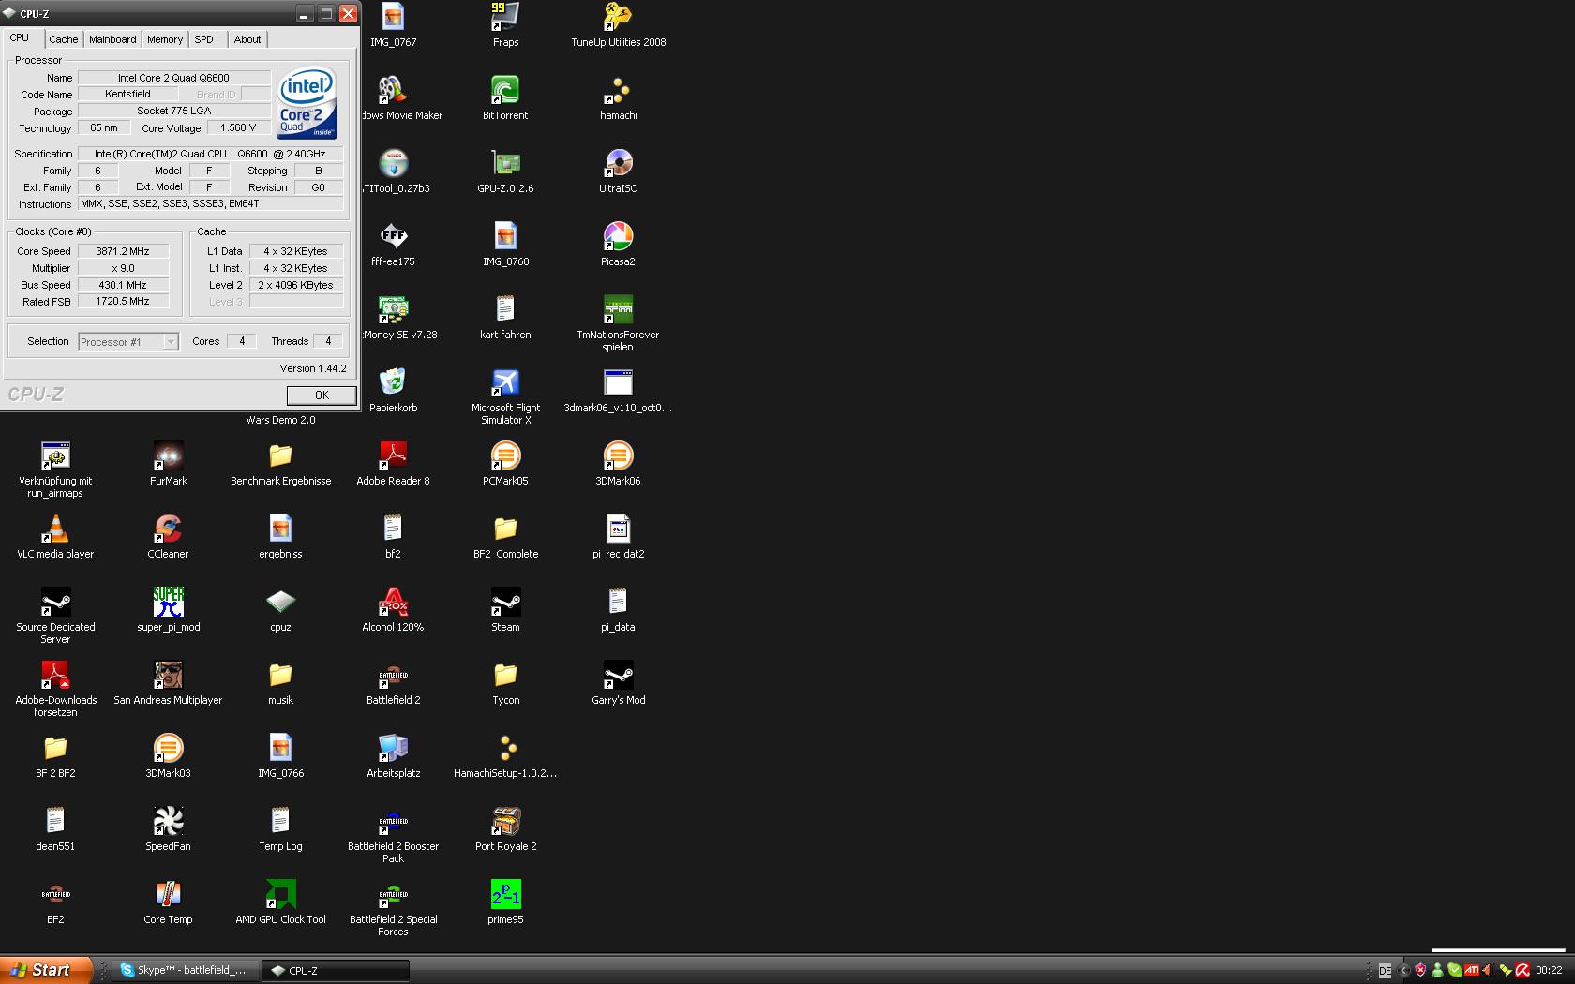Select the Battlefield 2 desktop icon
Image resolution: width=1575 pixels, height=984 pixels.
pos(393,683)
